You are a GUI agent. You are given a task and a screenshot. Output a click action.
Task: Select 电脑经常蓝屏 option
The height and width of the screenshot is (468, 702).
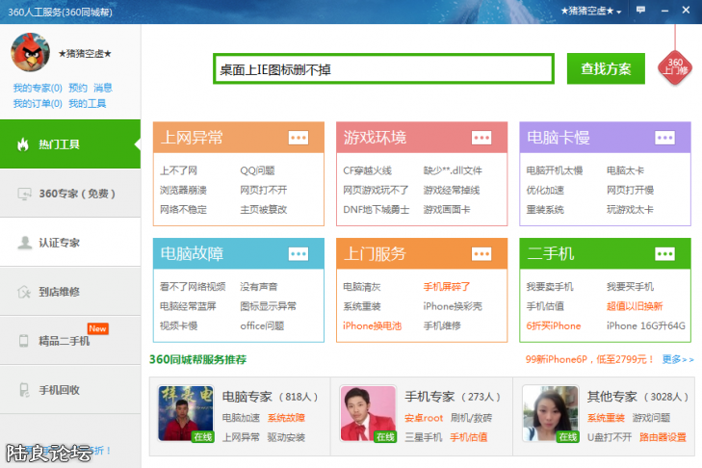[188, 306]
